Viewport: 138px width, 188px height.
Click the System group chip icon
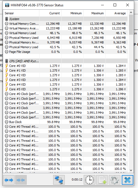[7, 19]
